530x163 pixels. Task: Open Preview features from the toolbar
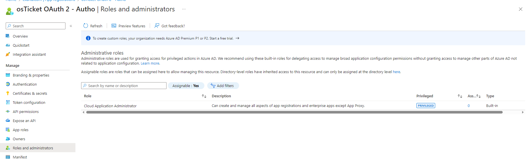(x=128, y=26)
